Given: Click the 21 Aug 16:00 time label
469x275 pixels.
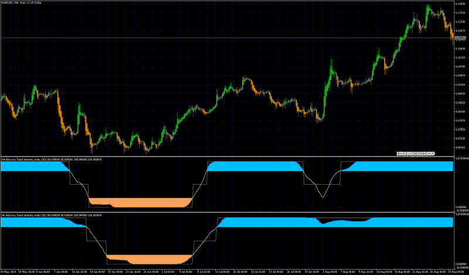Looking at the screenshot, I should (x=420, y=271).
